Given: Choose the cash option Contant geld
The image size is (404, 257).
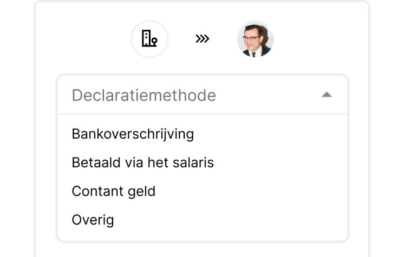Looking at the screenshot, I should point(113,191).
